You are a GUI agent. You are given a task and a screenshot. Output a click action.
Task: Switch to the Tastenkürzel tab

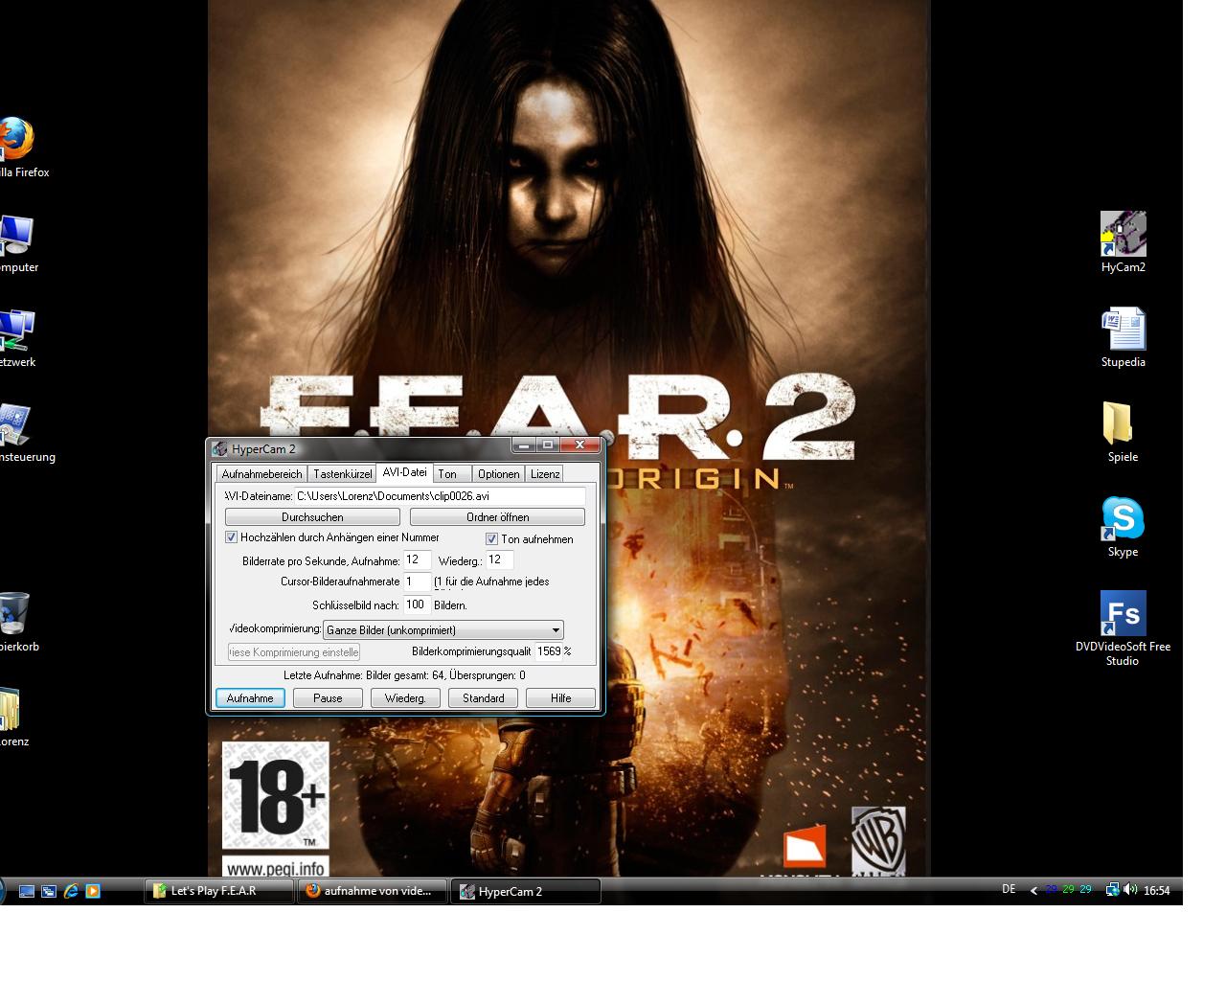[x=342, y=474]
